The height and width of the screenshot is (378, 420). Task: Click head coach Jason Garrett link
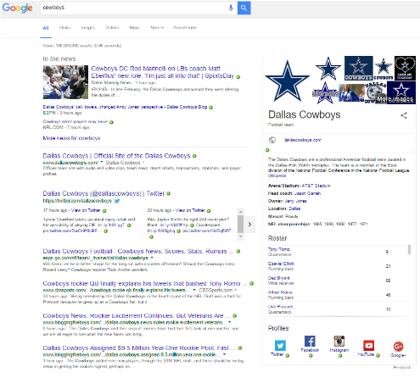coord(308,193)
